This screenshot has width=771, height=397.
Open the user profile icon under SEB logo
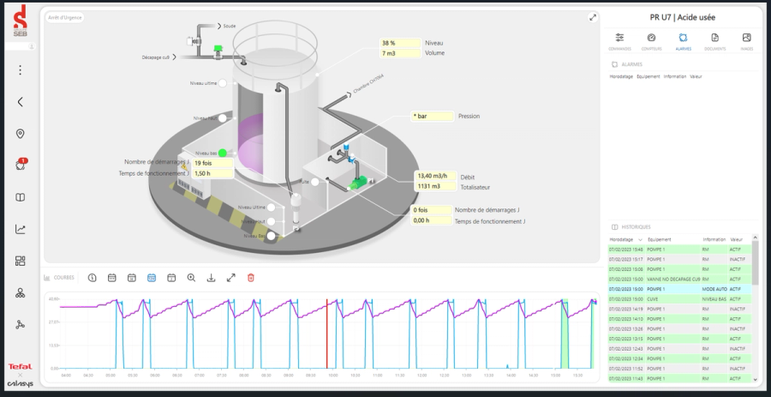click(x=32, y=46)
